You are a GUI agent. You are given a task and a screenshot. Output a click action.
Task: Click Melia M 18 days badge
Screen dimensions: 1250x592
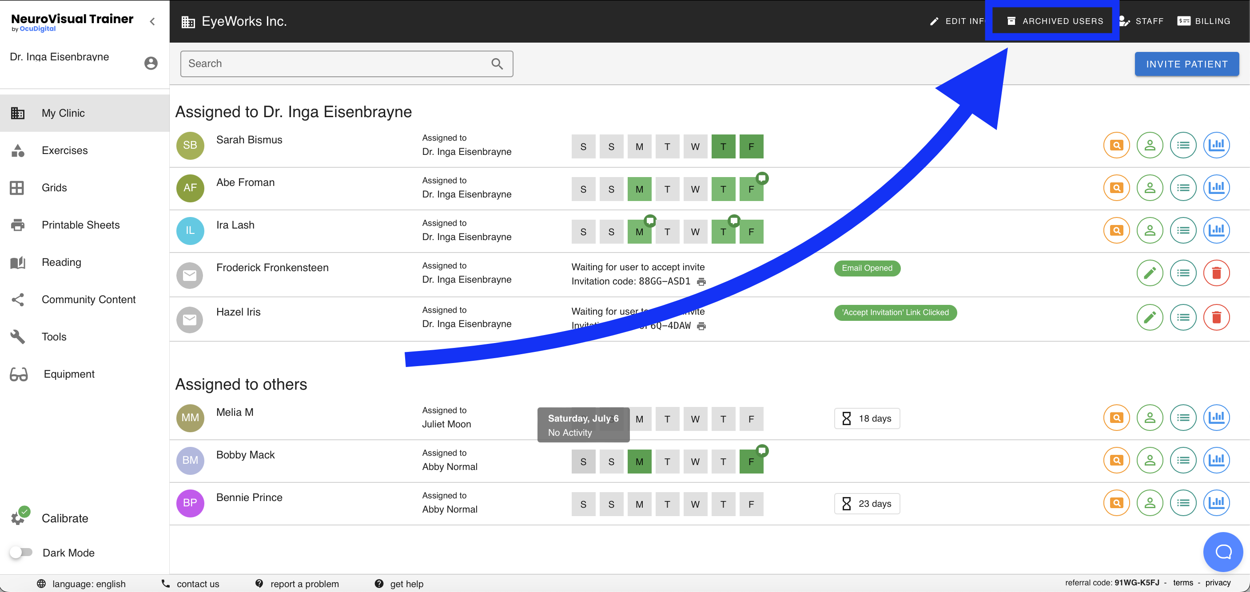tap(867, 418)
